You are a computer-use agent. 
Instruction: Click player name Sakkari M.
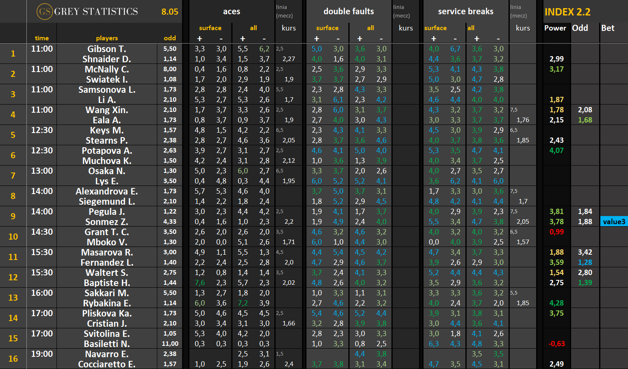point(107,293)
